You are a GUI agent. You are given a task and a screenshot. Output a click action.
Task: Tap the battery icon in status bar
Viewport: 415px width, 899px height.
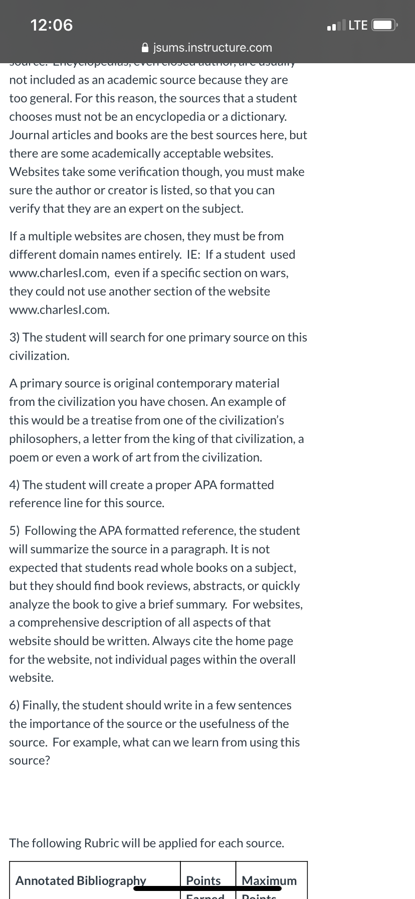tap(385, 25)
